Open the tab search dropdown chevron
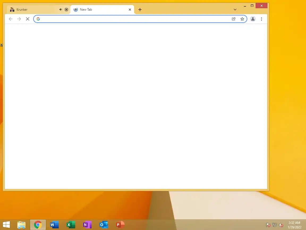Image resolution: width=306 pixels, height=230 pixels. [x=235, y=10]
